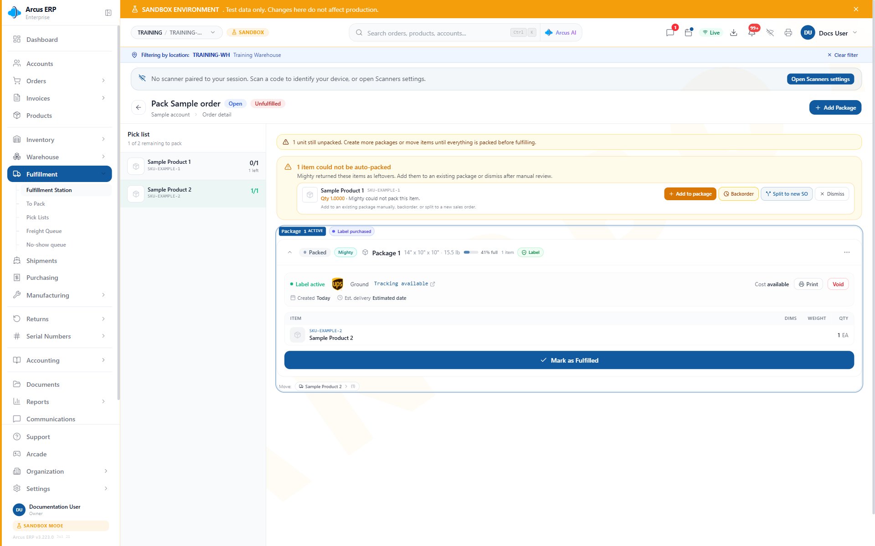Click the Arcus AI assistant button

(x=561, y=33)
